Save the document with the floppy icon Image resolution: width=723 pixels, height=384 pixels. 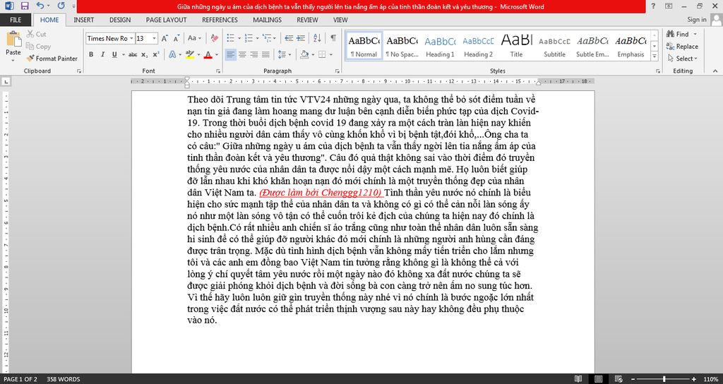25,6
